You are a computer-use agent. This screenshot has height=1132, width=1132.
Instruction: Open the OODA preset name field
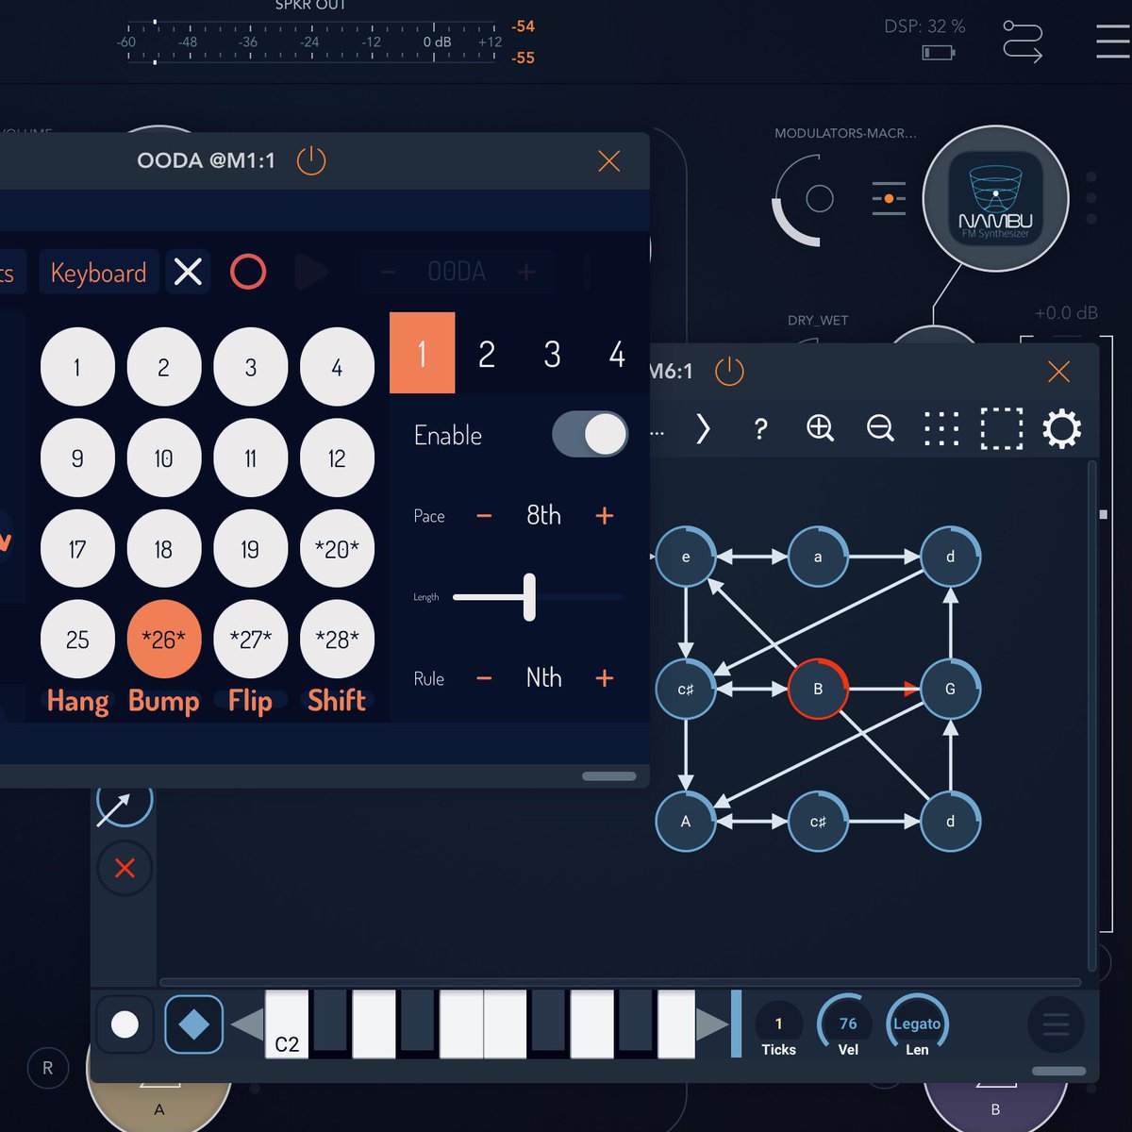tap(457, 273)
